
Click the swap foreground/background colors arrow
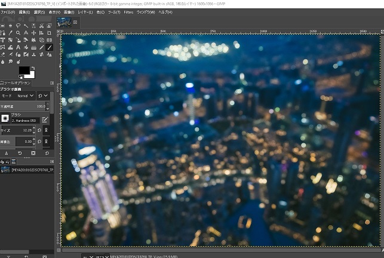tap(33, 68)
